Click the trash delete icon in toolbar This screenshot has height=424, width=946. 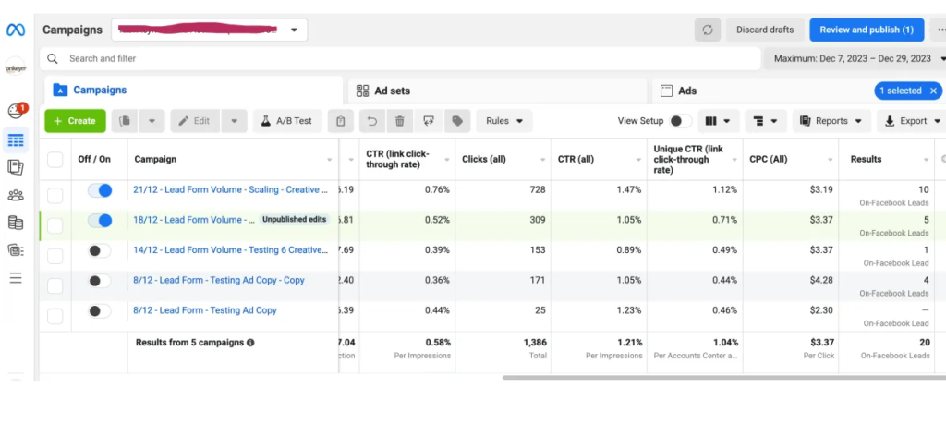pyautogui.click(x=399, y=121)
